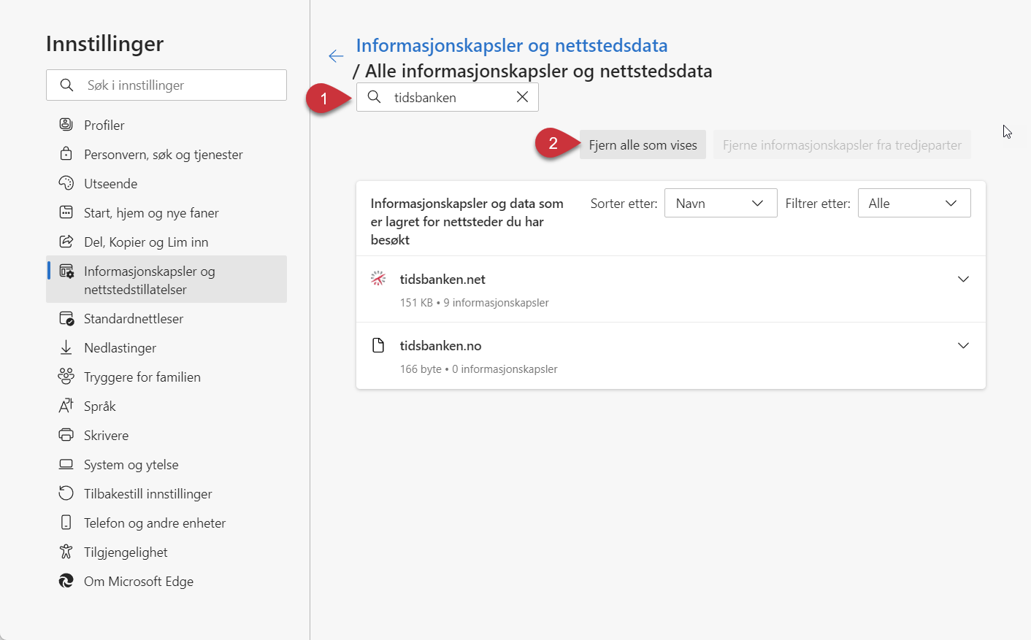The width and height of the screenshot is (1031, 640).
Task: Click the Tryggere for familien icon
Action: 66,377
